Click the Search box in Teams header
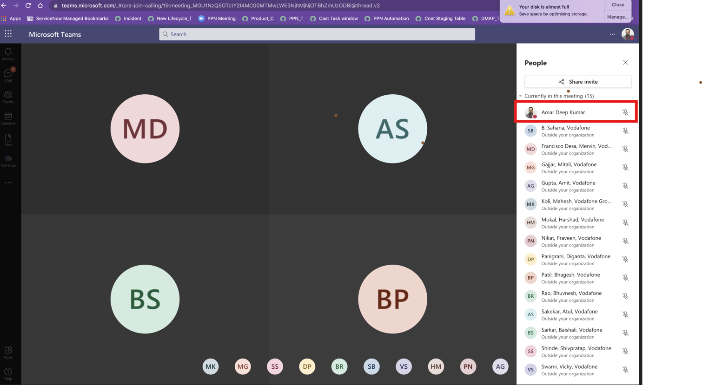Image resolution: width=702 pixels, height=385 pixels. [317, 34]
